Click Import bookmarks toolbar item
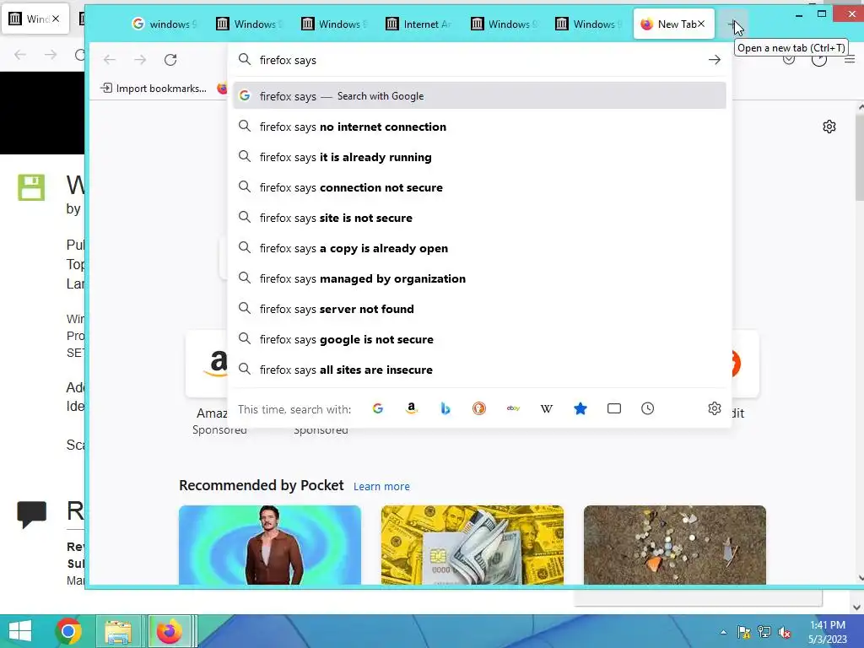This screenshot has width=864, height=648. click(154, 88)
